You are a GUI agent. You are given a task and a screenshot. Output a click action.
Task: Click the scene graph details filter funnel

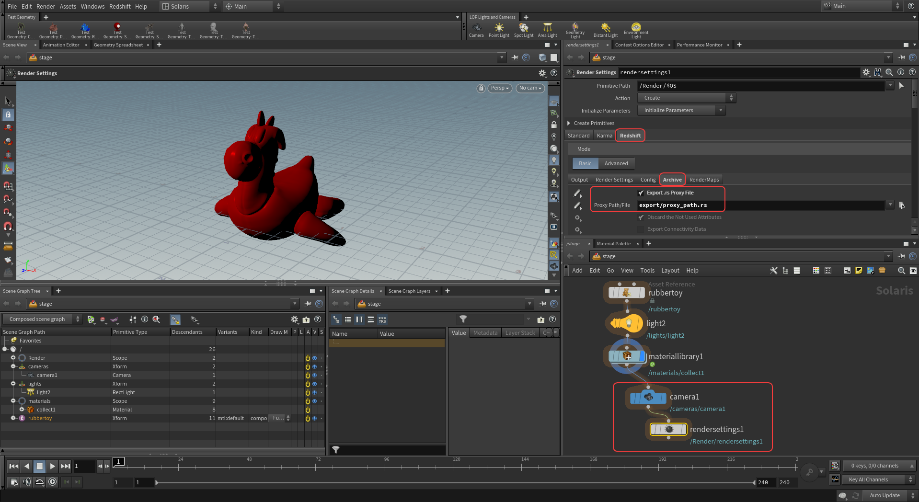click(463, 319)
